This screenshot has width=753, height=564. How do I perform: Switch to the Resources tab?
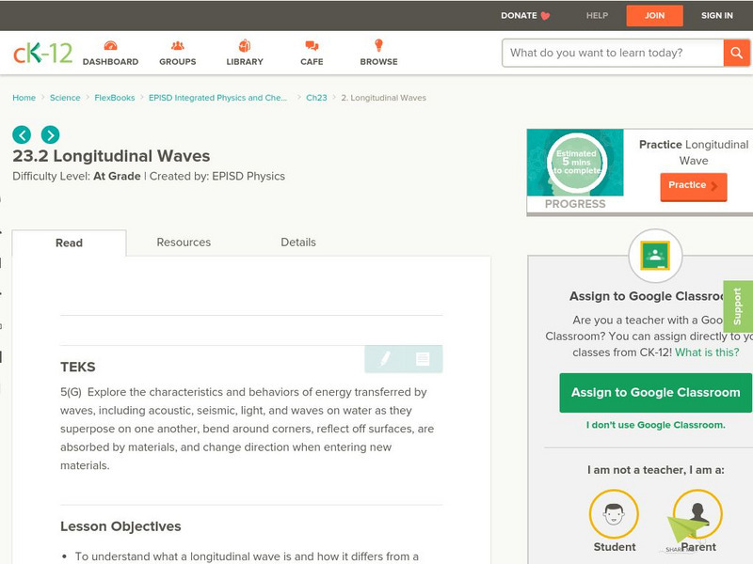tap(184, 243)
